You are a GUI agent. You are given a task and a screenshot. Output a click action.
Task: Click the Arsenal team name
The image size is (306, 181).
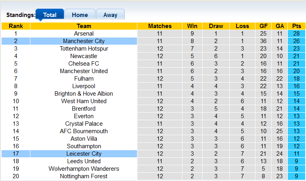point(84,34)
